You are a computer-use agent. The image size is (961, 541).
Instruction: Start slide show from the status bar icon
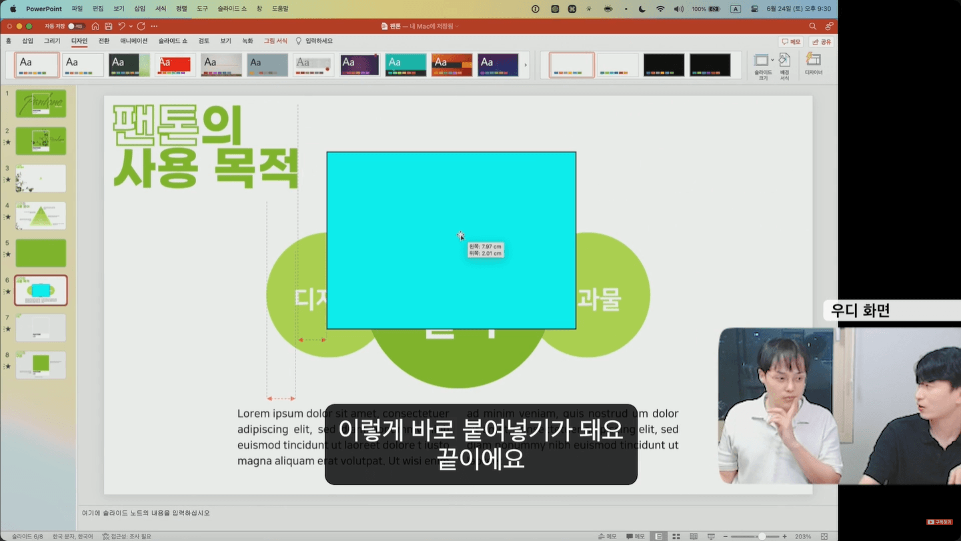click(x=711, y=536)
